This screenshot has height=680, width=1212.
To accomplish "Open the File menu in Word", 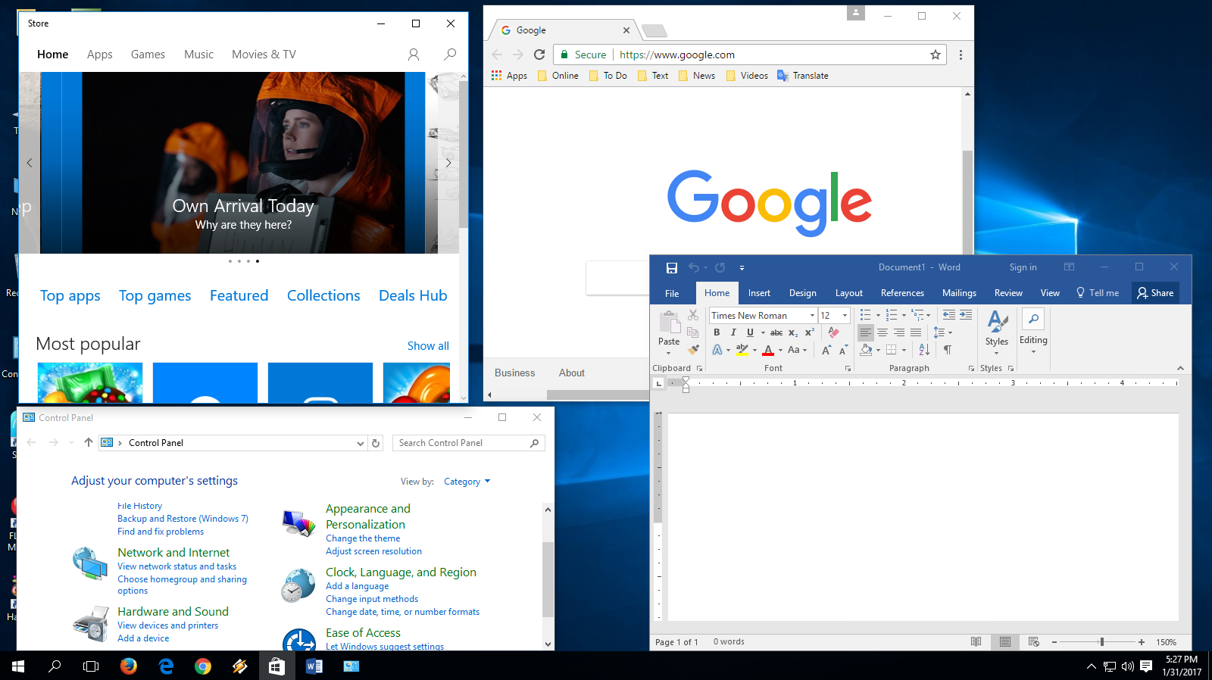I will click(x=672, y=293).
